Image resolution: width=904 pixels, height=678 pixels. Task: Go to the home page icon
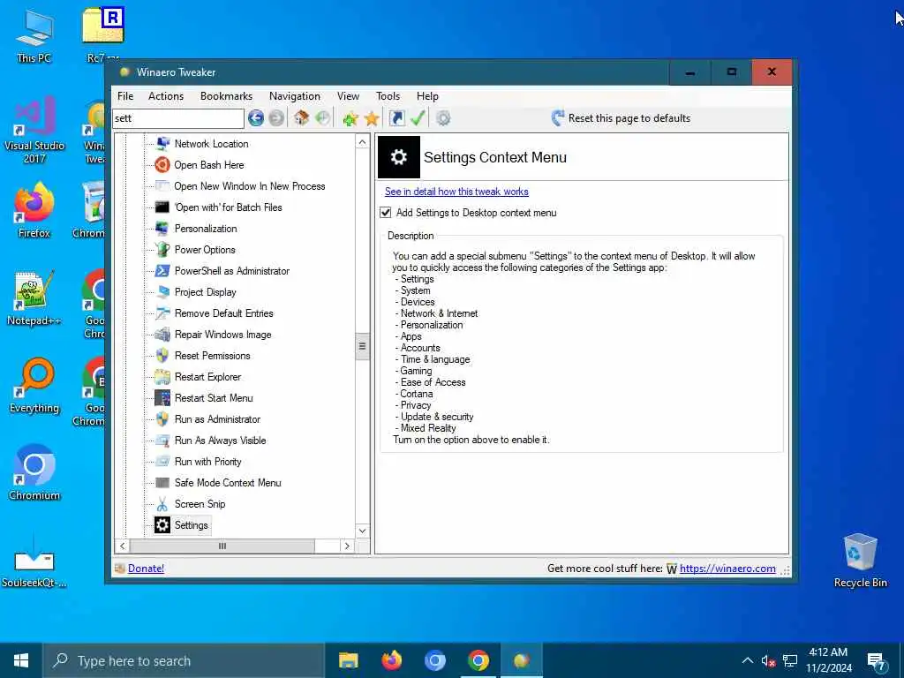(302, 118)
